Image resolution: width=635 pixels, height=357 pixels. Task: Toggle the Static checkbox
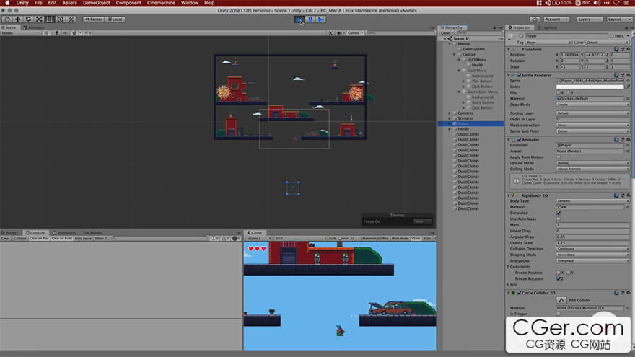611,36
